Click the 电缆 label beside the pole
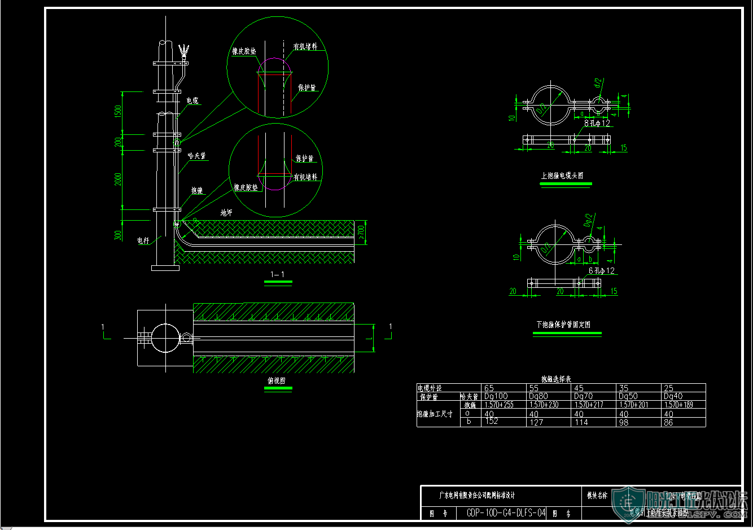 [x=192, y=100]
